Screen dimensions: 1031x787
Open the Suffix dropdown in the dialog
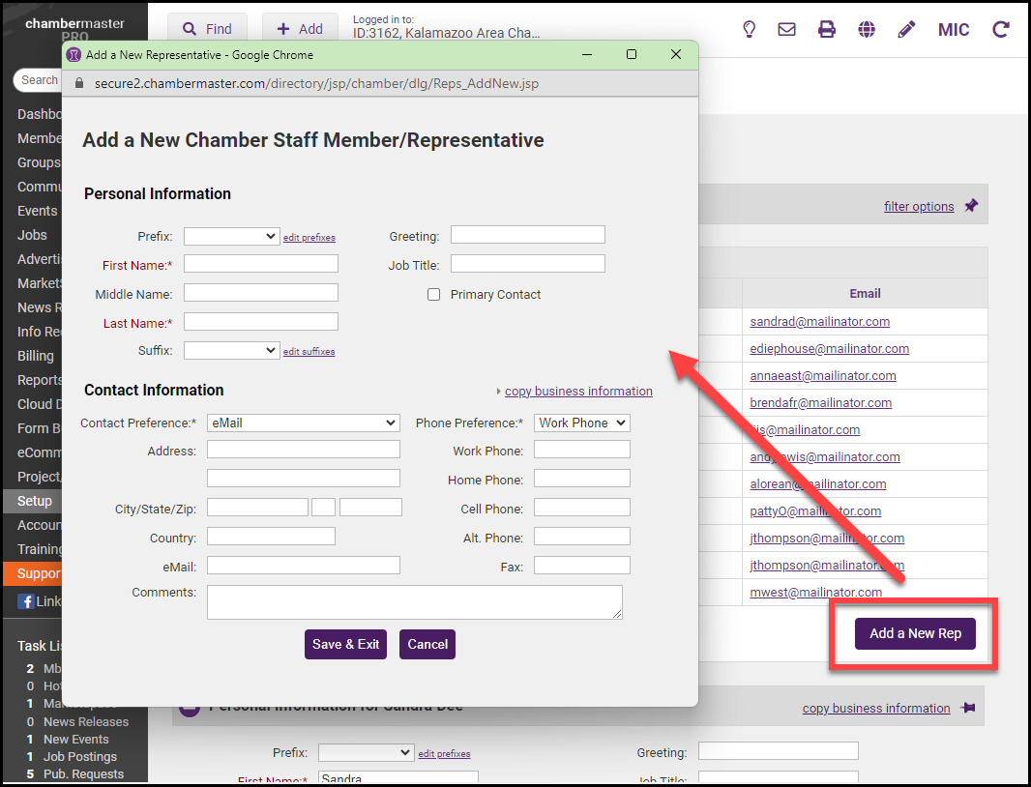[231, 350]
